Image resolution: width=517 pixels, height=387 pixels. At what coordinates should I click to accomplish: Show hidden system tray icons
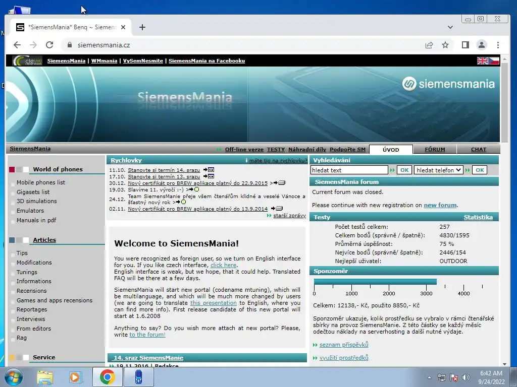click(429, 377)
